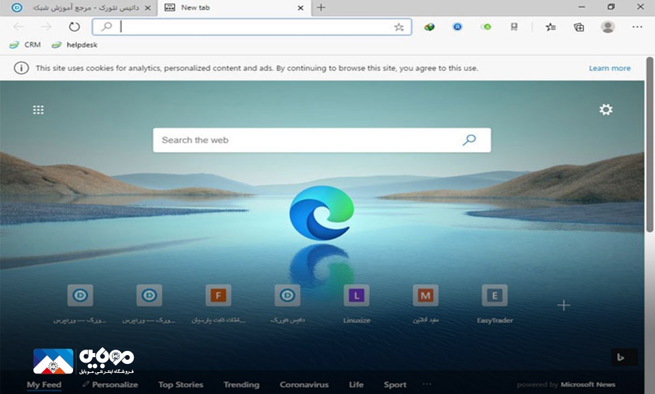Screen dimensions: 655x394
Task: Refresh the current page
Action: (x=74, y=27)
